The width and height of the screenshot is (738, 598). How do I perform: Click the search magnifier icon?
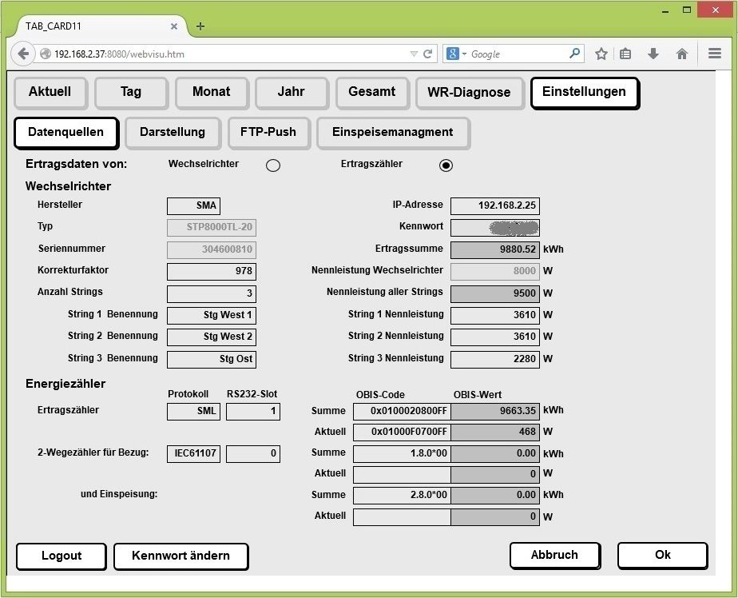pyautogui.click(x=575, y=54)
